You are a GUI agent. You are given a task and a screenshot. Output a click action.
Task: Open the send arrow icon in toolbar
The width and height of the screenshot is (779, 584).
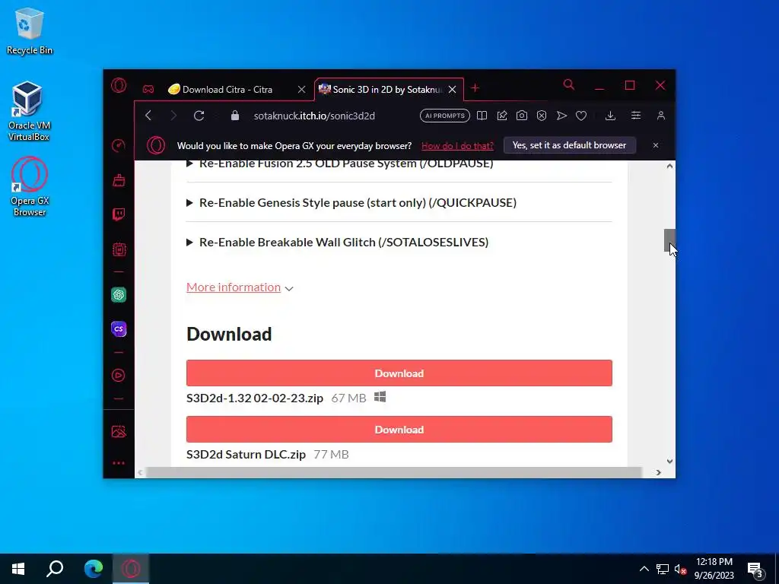tap(561, 116)
